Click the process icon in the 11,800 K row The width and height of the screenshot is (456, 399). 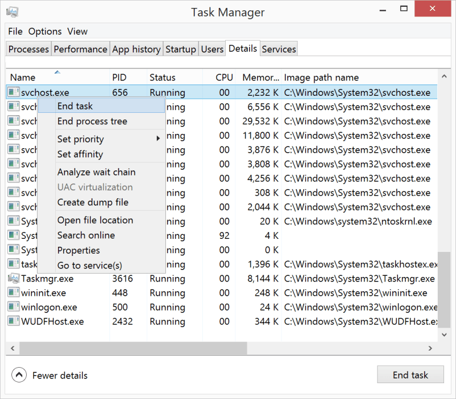[x=13, y=135]
